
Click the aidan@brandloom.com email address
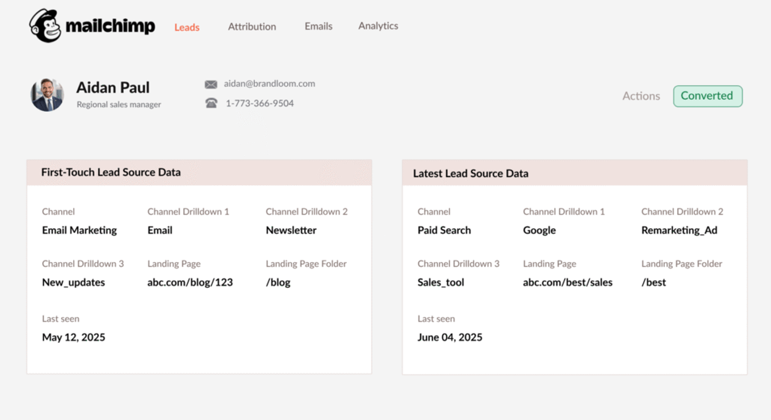pos(269,83)
